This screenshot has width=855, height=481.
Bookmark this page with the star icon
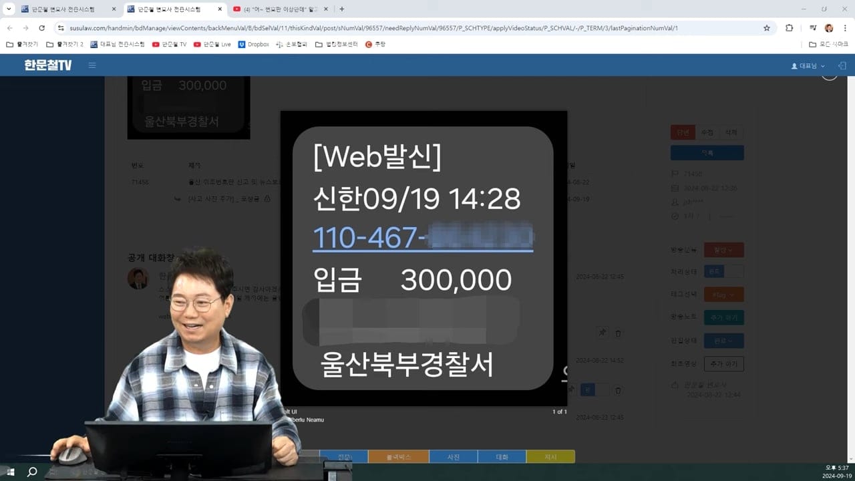point(767,28)
